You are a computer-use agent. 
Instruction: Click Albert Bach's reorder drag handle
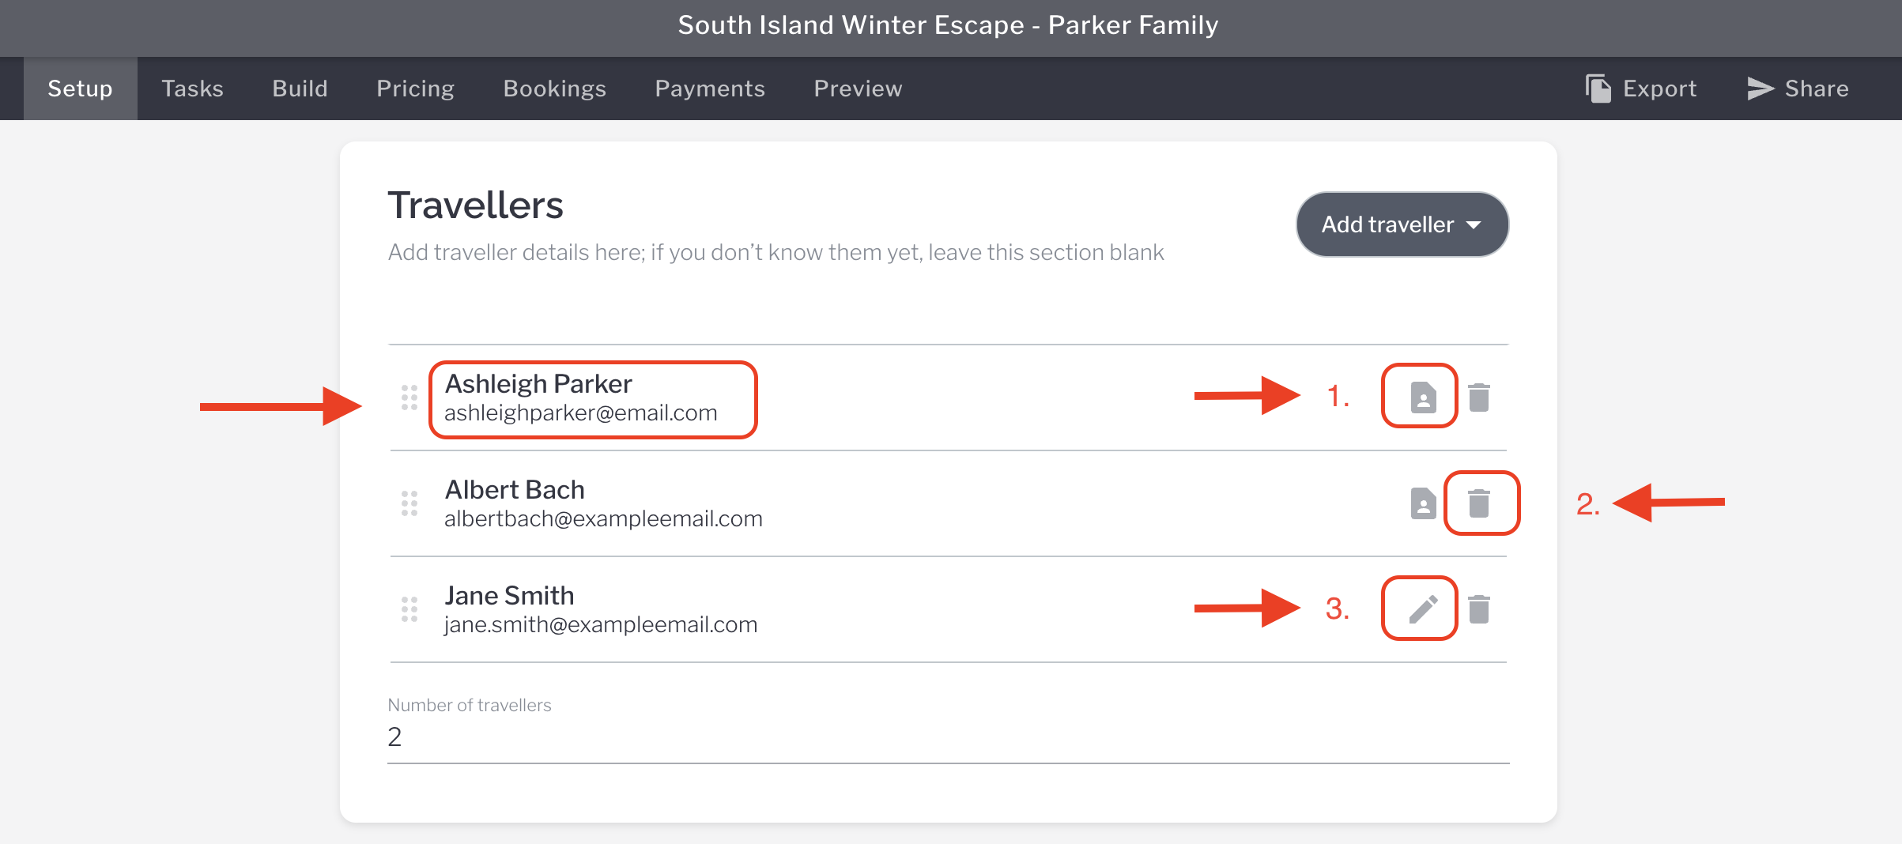pos(409,503)
